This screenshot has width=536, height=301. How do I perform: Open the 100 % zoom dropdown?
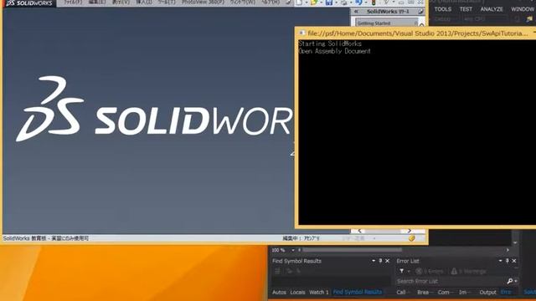tap(293, 250)
